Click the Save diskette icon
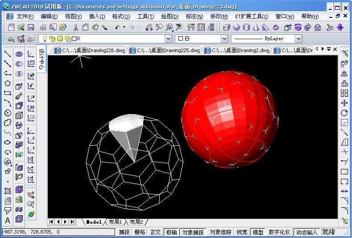352x238 pixels. (x=31, y=27)
